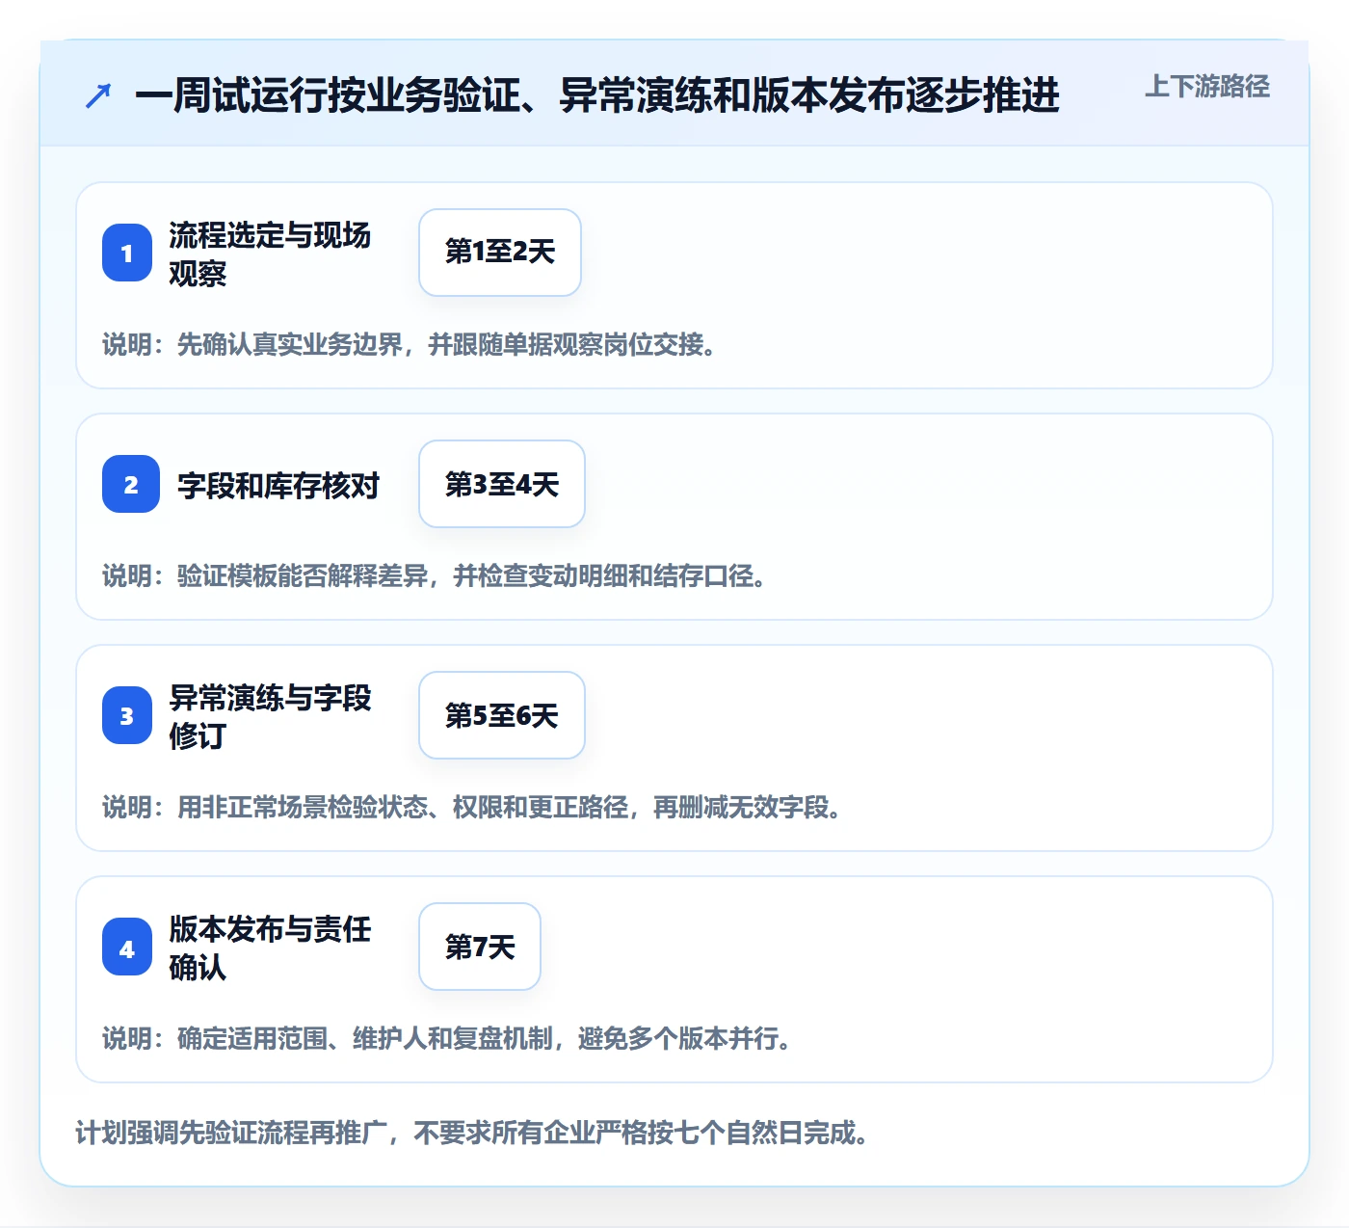This screenshot has height=1228, width=1349.
Task: Click the step title 流程选定与现场观察
Action: [x=270, y=254]
